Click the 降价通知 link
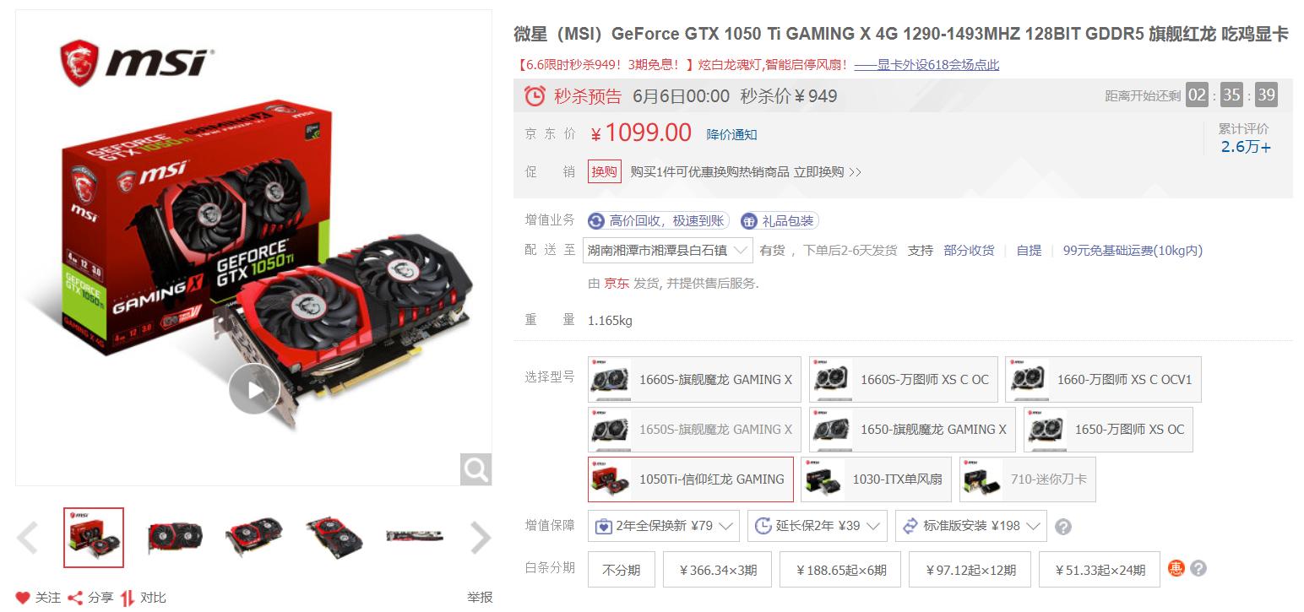 [x=732, y=134]
